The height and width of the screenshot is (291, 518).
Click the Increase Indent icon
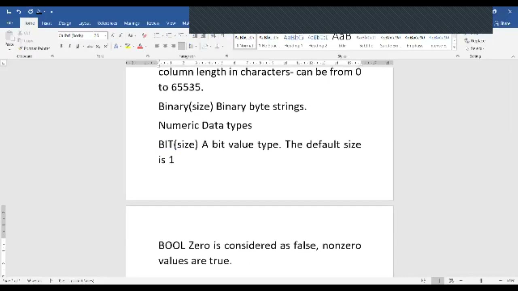tap(202, 36)
